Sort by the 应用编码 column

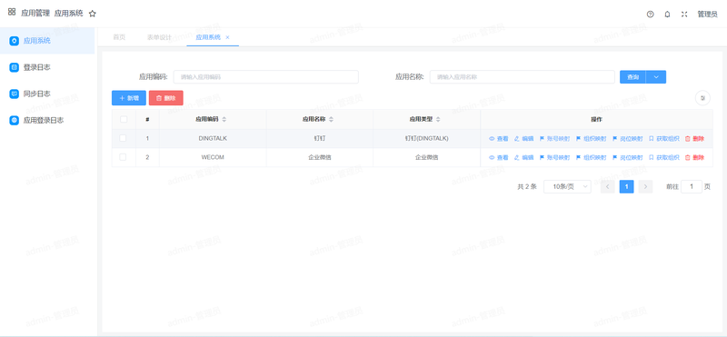point(224,120)
